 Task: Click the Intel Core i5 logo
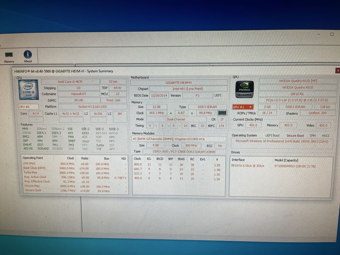29,90
